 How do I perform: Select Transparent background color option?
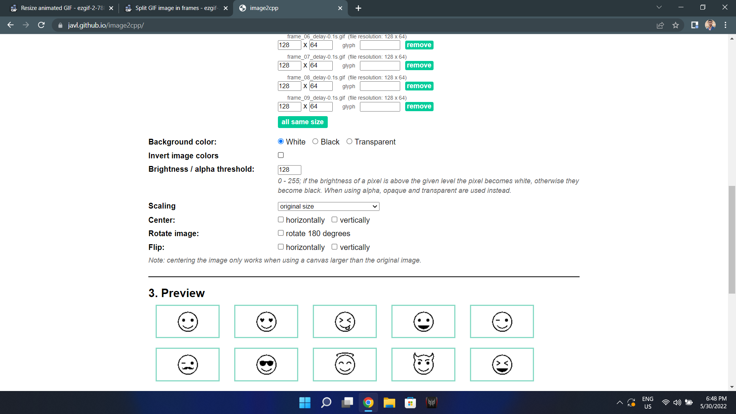point(349,141)
